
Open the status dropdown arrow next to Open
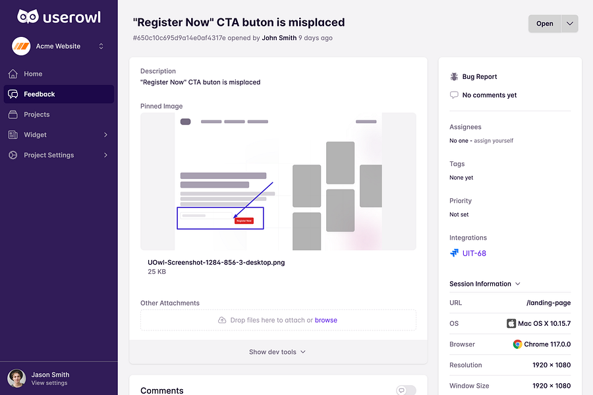[x=569, y=24]
